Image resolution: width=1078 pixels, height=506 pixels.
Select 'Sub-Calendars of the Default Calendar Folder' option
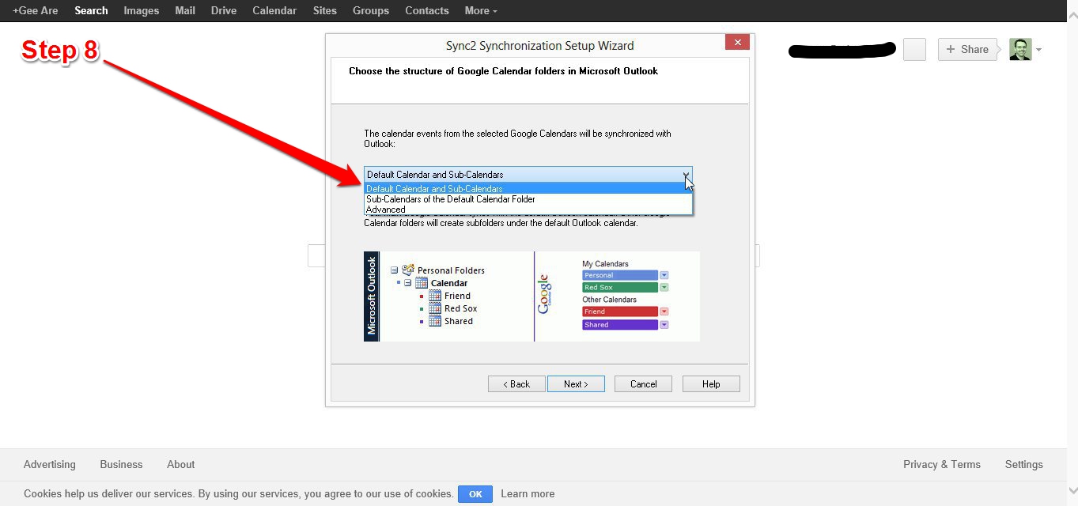point(451,199)
